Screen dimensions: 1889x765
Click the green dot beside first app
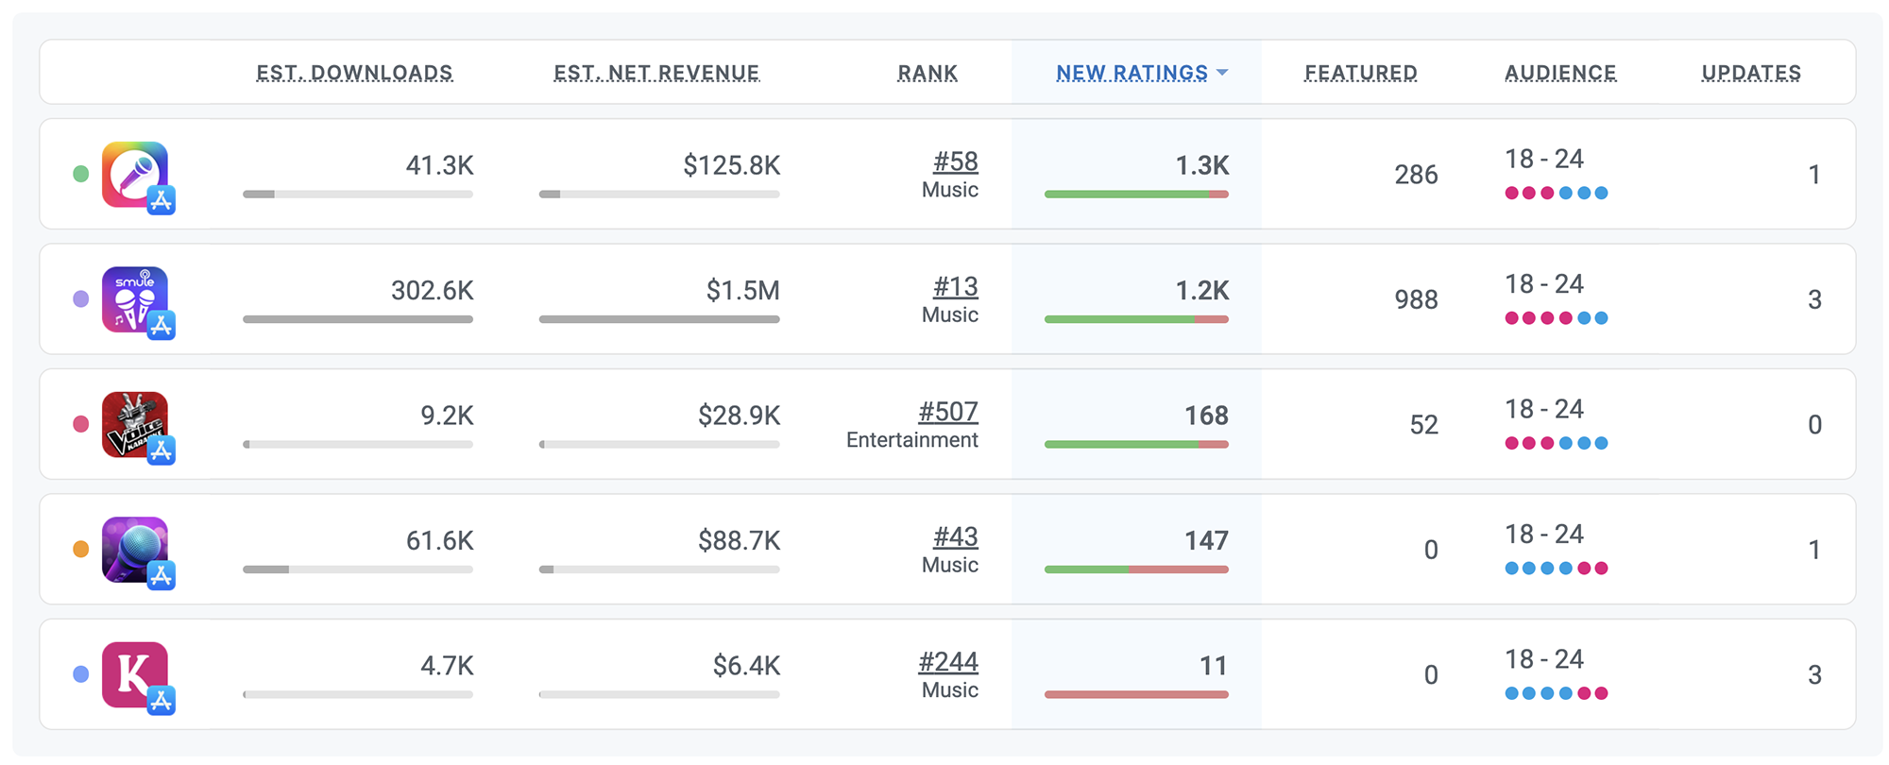(81, 174)
